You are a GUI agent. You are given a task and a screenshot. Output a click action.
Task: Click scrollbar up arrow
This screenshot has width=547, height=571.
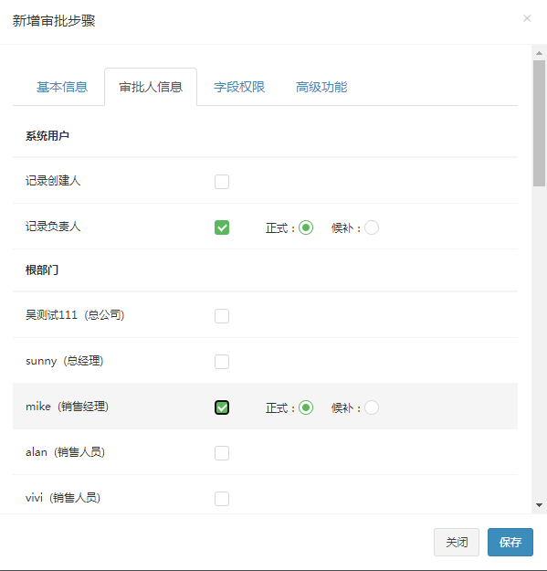click(x=539, y=53)
